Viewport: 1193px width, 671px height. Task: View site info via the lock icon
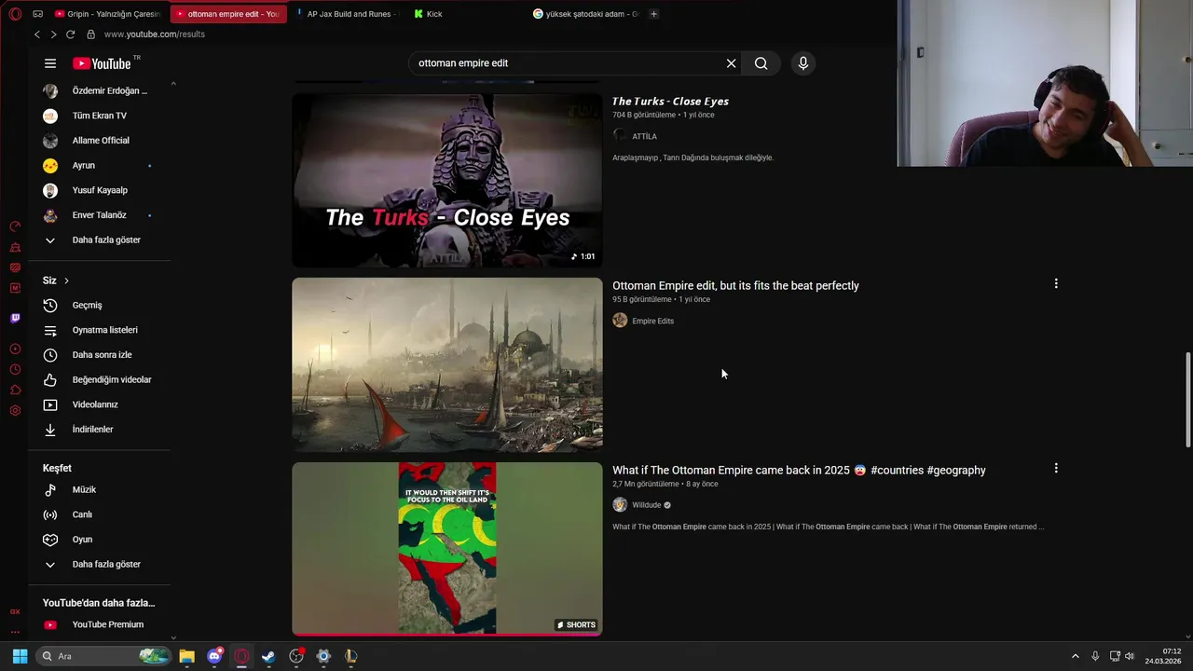coord(90,34)
